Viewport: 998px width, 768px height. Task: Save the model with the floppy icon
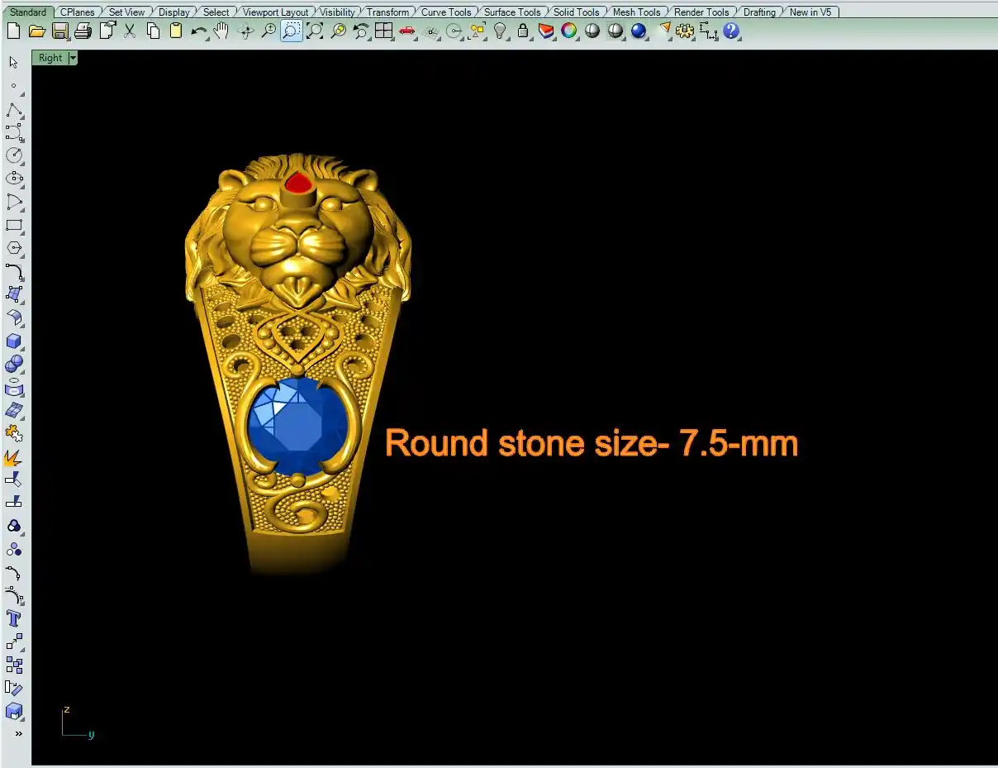59,31
